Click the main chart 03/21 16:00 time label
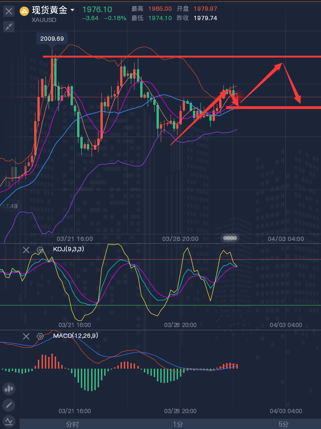Screen dimensions: 321x429 [75, 239]
